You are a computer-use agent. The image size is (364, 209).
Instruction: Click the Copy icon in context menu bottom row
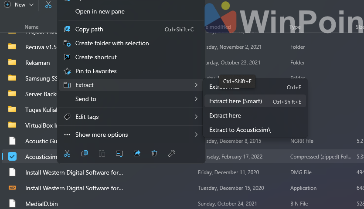[x=85, y=153]
